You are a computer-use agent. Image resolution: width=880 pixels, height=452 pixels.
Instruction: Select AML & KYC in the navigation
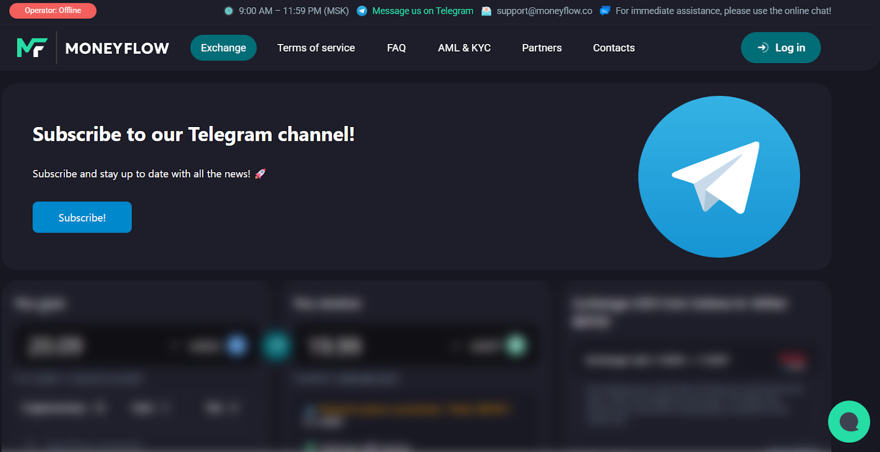(464, 48)
